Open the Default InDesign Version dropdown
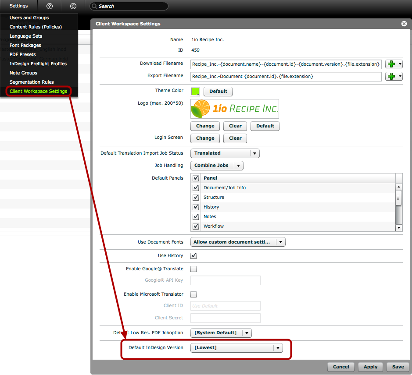The image size is (412, 375). coord(236,348)
